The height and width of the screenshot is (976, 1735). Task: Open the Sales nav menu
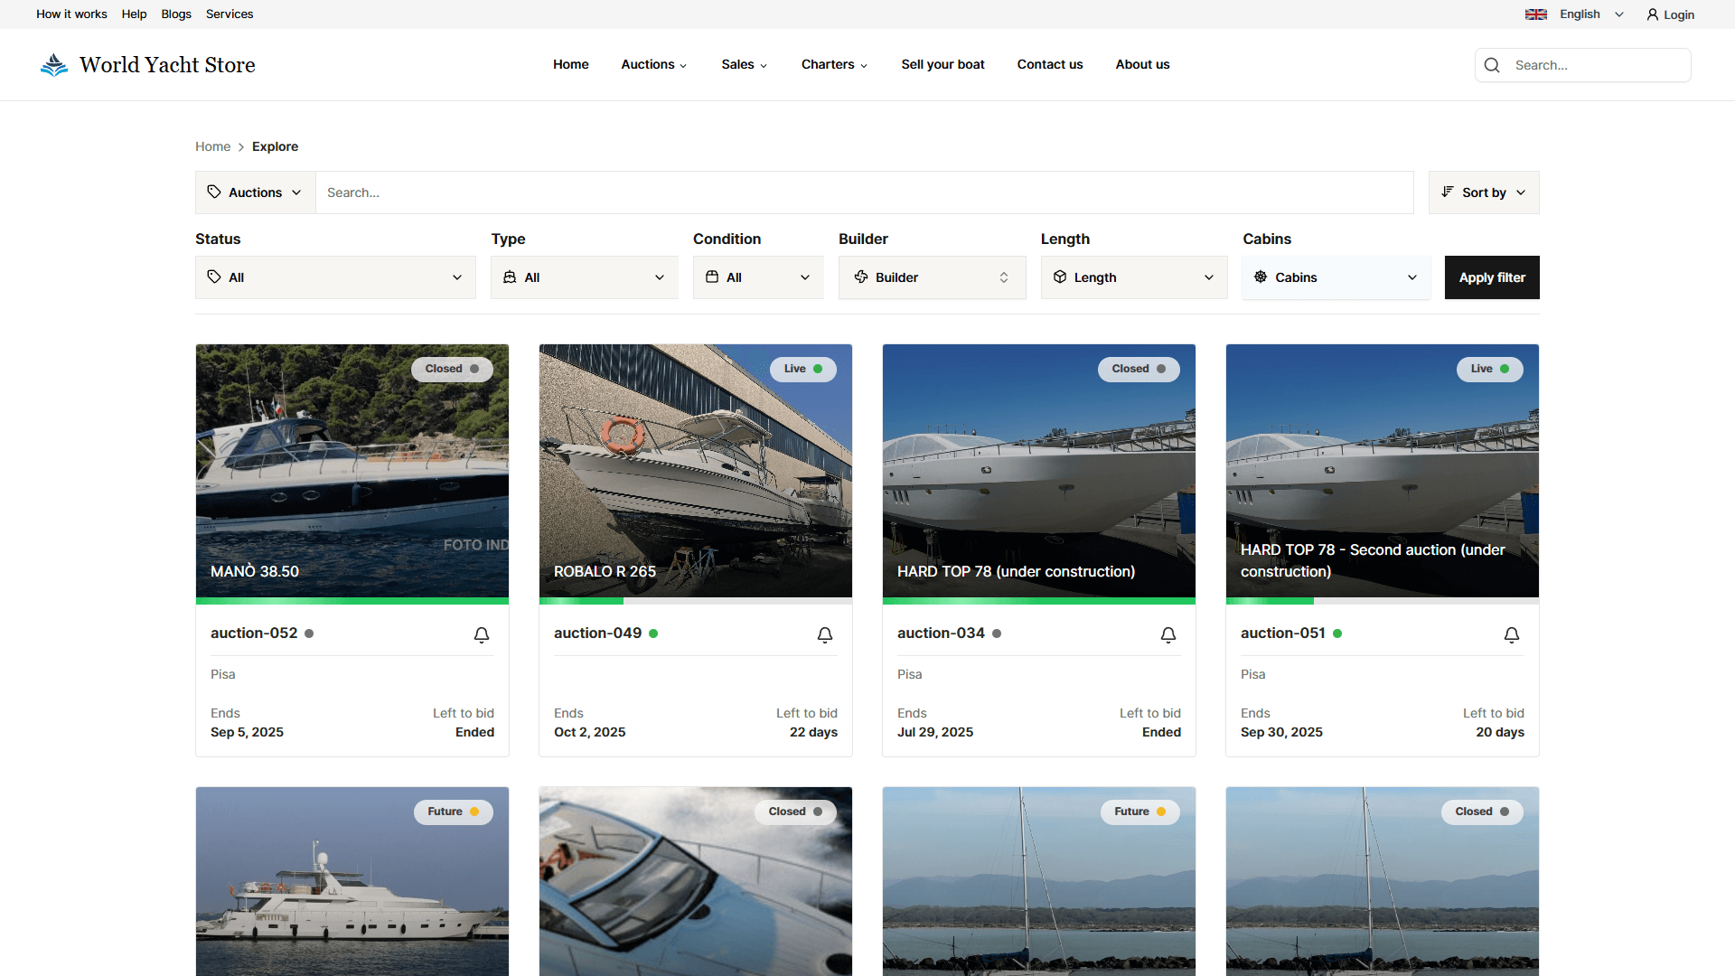pos(745,64)
